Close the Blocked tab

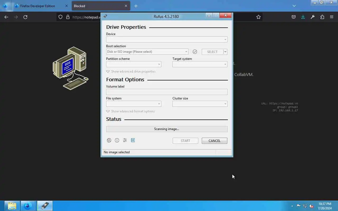tap(126, 6)
